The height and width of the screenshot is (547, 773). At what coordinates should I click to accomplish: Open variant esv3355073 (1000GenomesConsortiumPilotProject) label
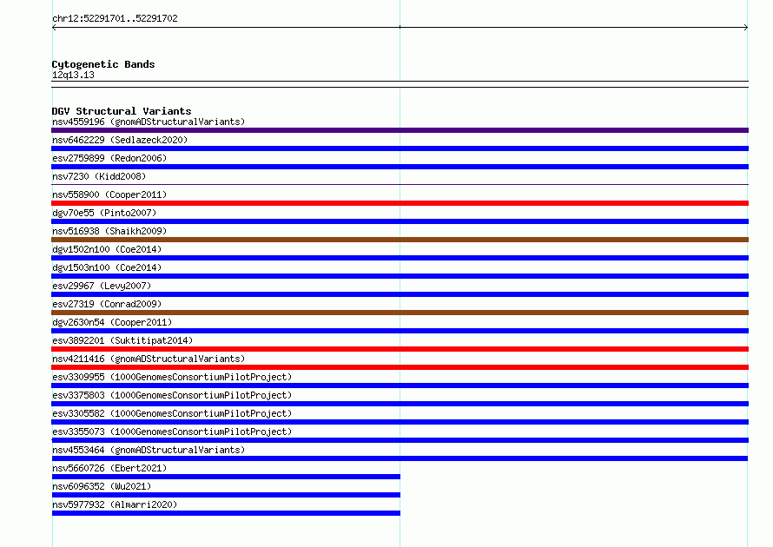[172, 432]
